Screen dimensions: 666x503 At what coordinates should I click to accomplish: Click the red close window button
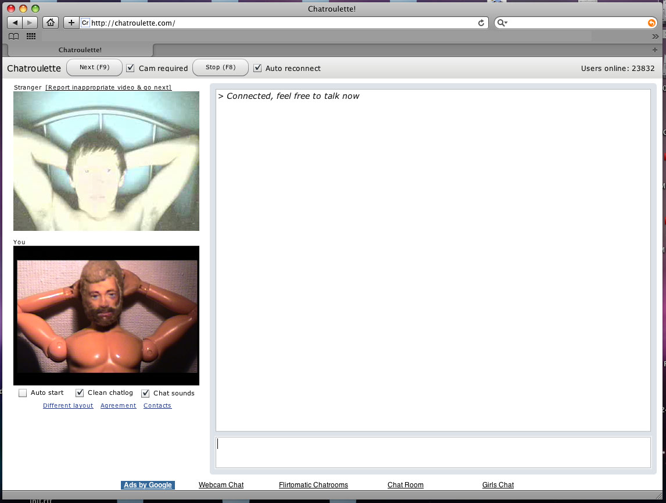12,9
